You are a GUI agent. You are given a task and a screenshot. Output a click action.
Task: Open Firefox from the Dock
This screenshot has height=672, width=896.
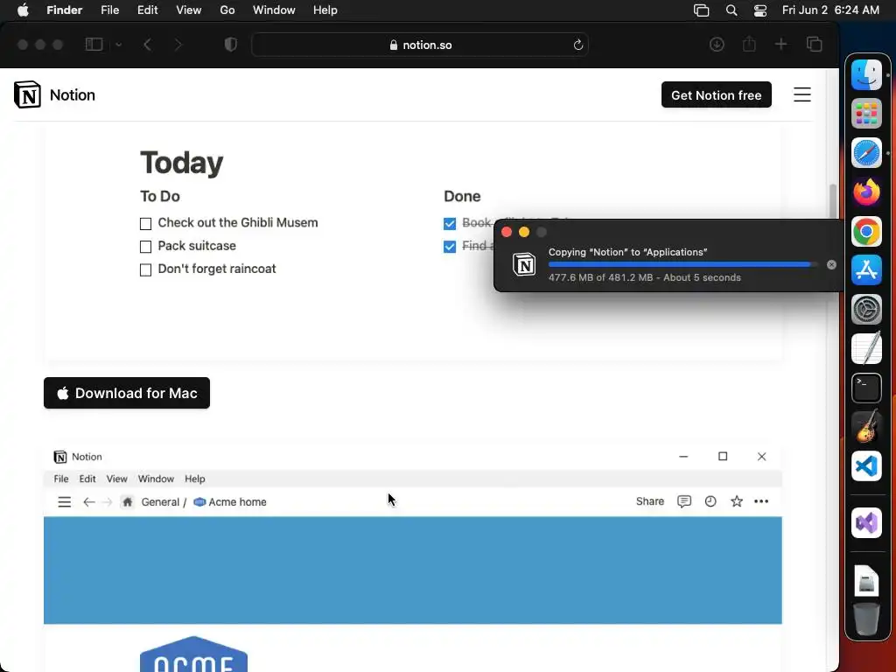coord(867,192)
